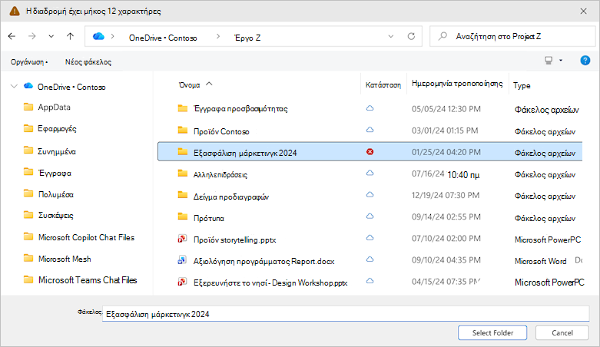This screenshot has height=347, width=600.
Task: Select the Πρότυπα folder
Action: click(209, 219)
